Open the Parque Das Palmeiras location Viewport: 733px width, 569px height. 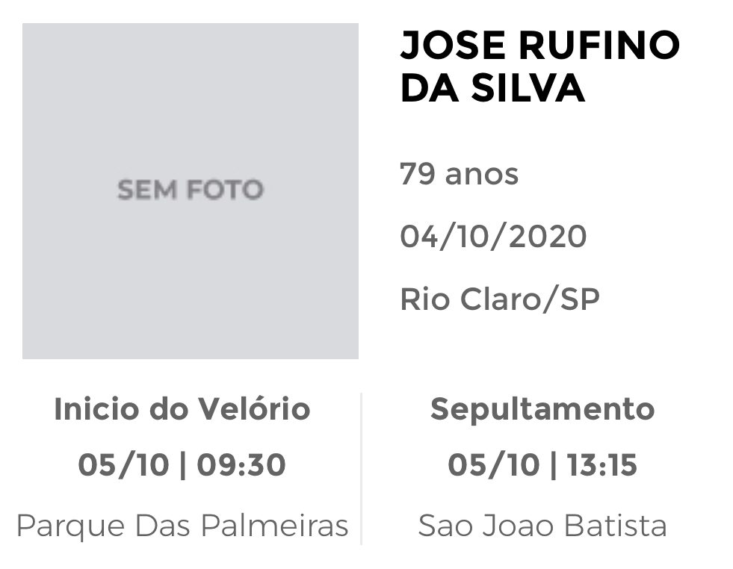tap(182, 526)
